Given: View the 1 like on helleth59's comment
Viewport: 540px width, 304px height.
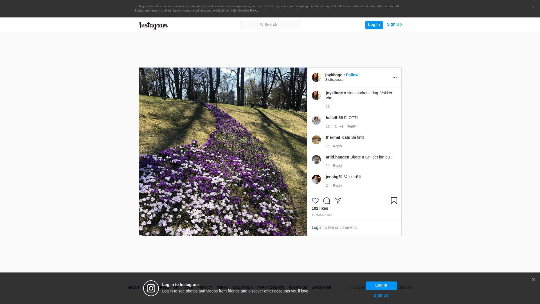Looking at the screenshot, I should (339, 126).
